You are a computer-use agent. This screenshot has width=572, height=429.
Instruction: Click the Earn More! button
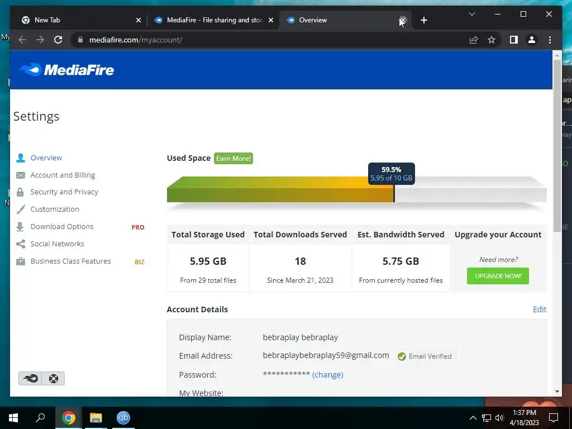(x=233, y=158)
